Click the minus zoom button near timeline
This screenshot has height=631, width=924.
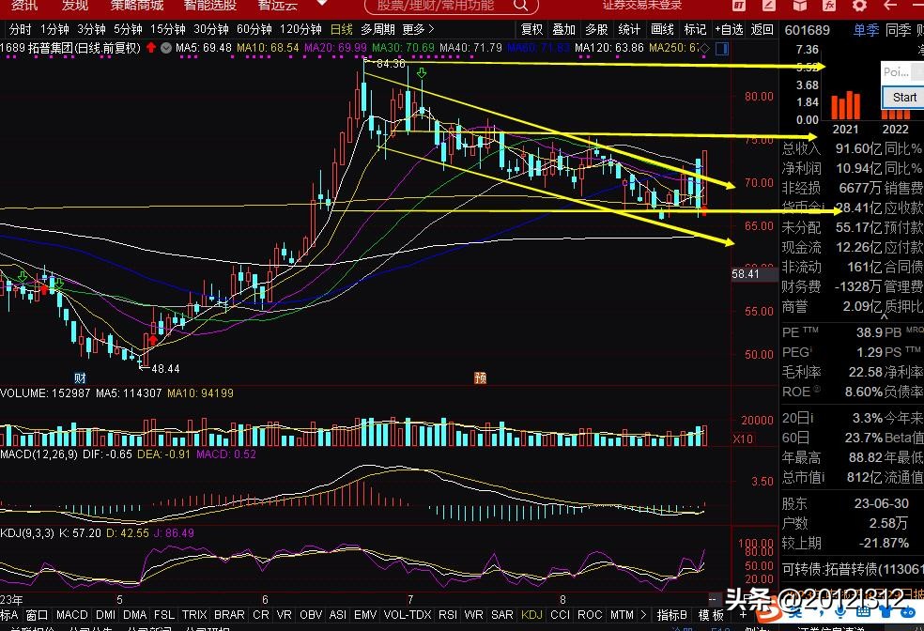713,599
